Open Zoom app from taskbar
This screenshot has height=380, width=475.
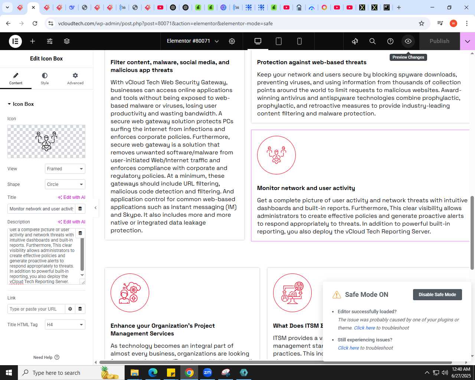207,373
